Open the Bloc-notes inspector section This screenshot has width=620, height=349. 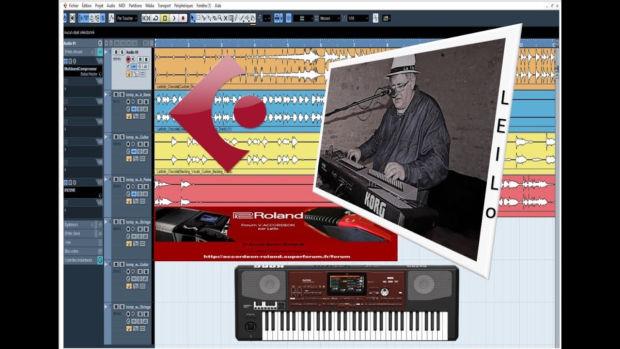point(83,251)
